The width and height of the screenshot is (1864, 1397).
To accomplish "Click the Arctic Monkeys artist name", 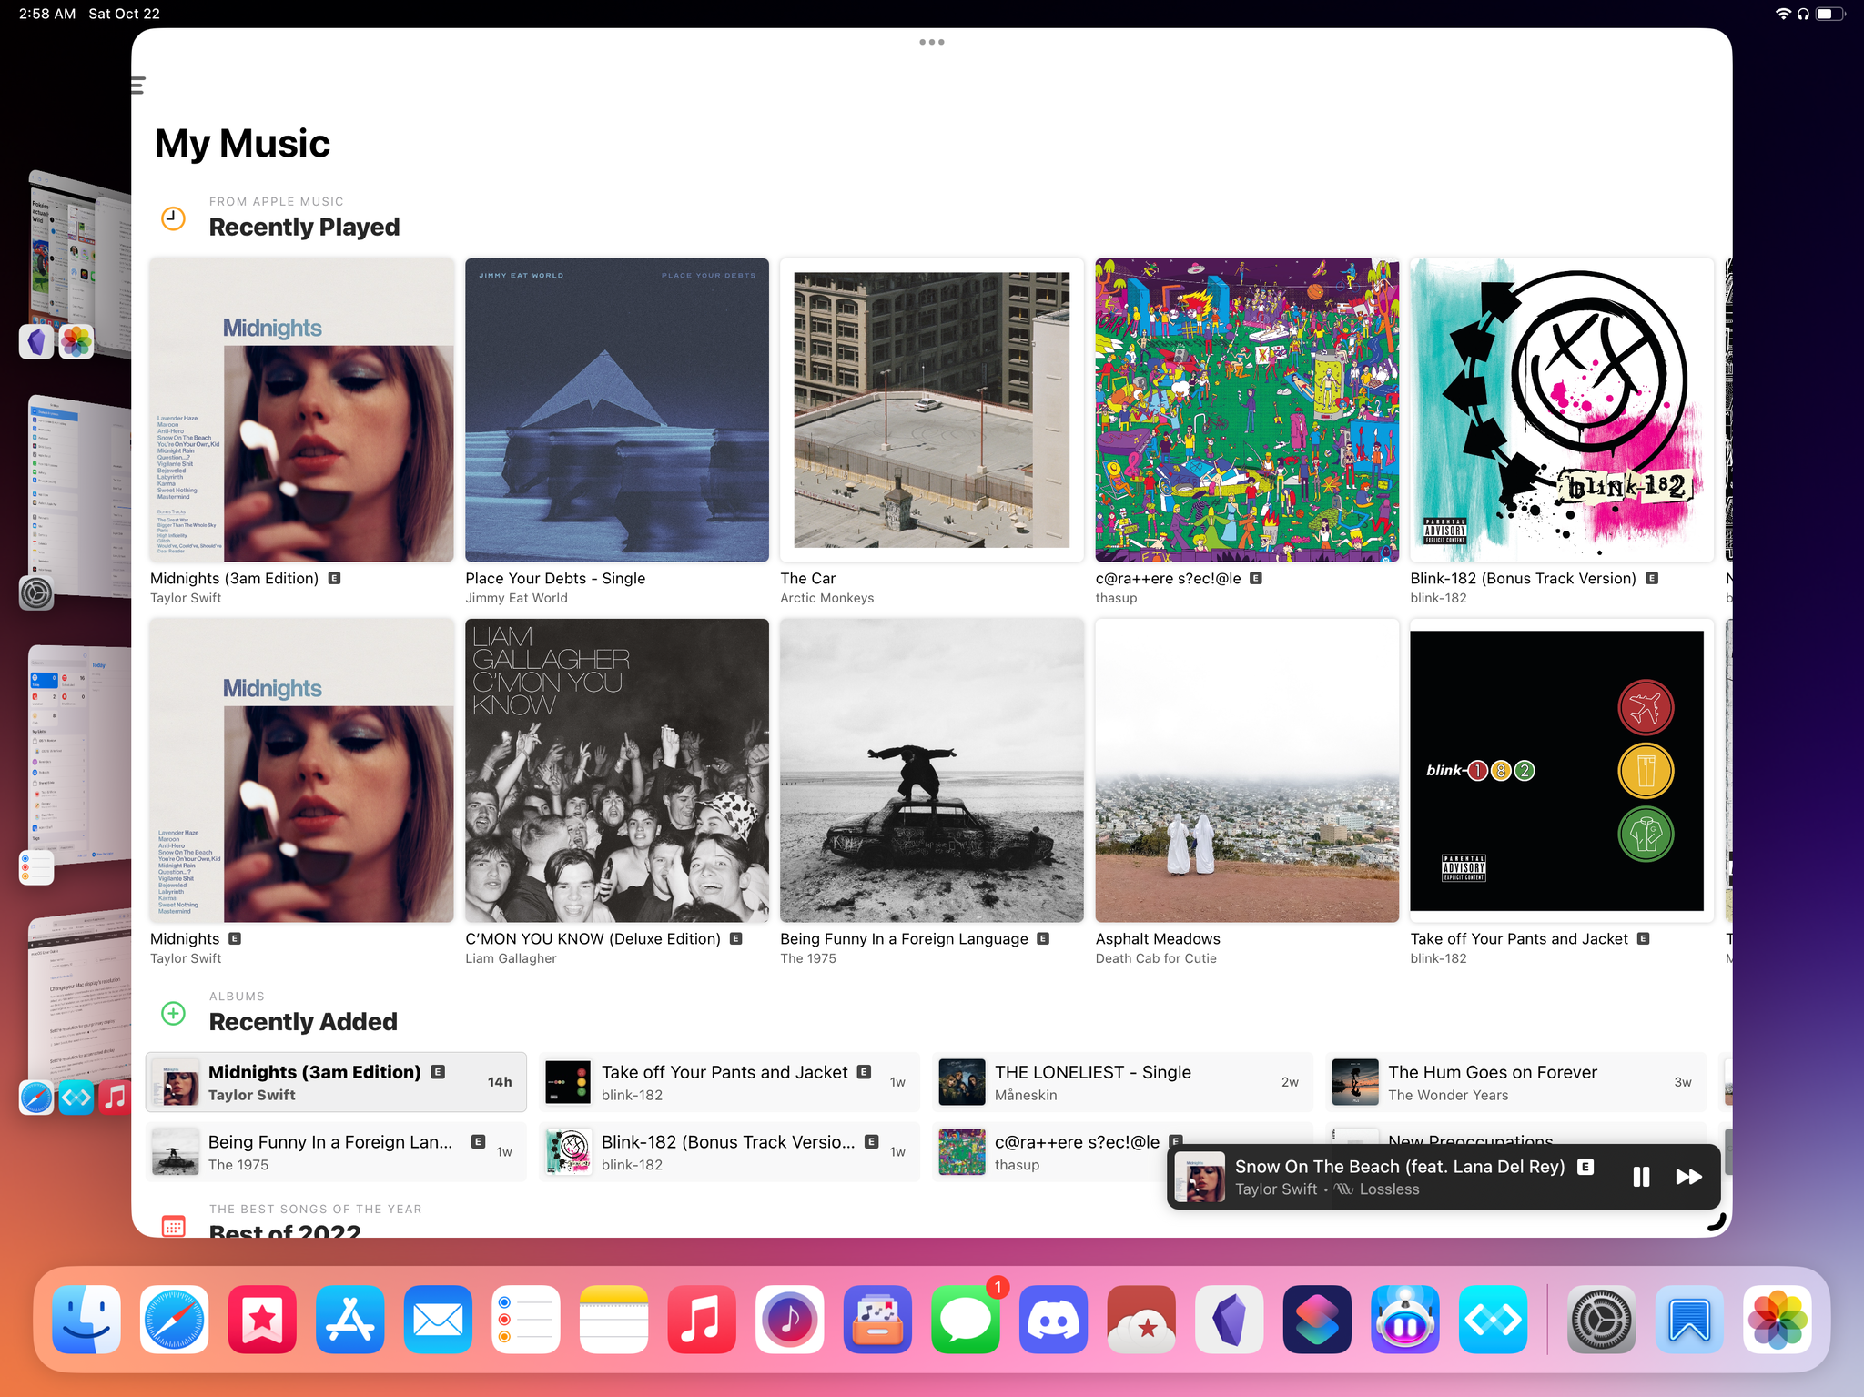I will 826,598.
